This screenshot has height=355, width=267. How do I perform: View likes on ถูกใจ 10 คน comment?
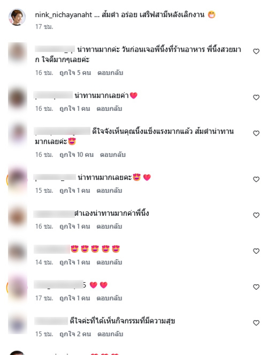[76, 155]
